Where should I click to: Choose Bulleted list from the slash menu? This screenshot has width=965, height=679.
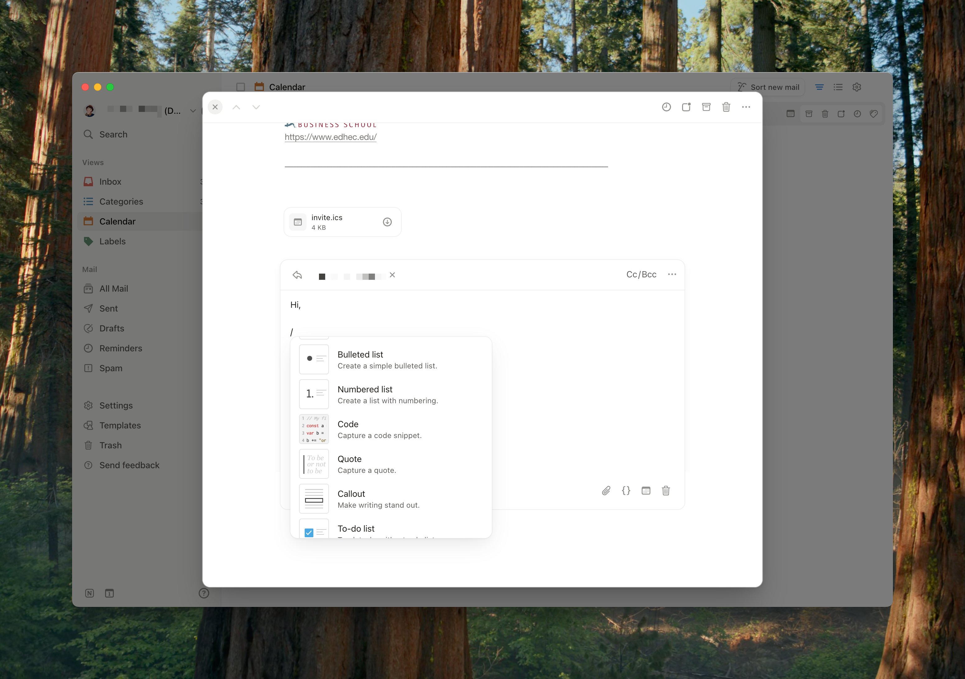click(x=360, y=359)
